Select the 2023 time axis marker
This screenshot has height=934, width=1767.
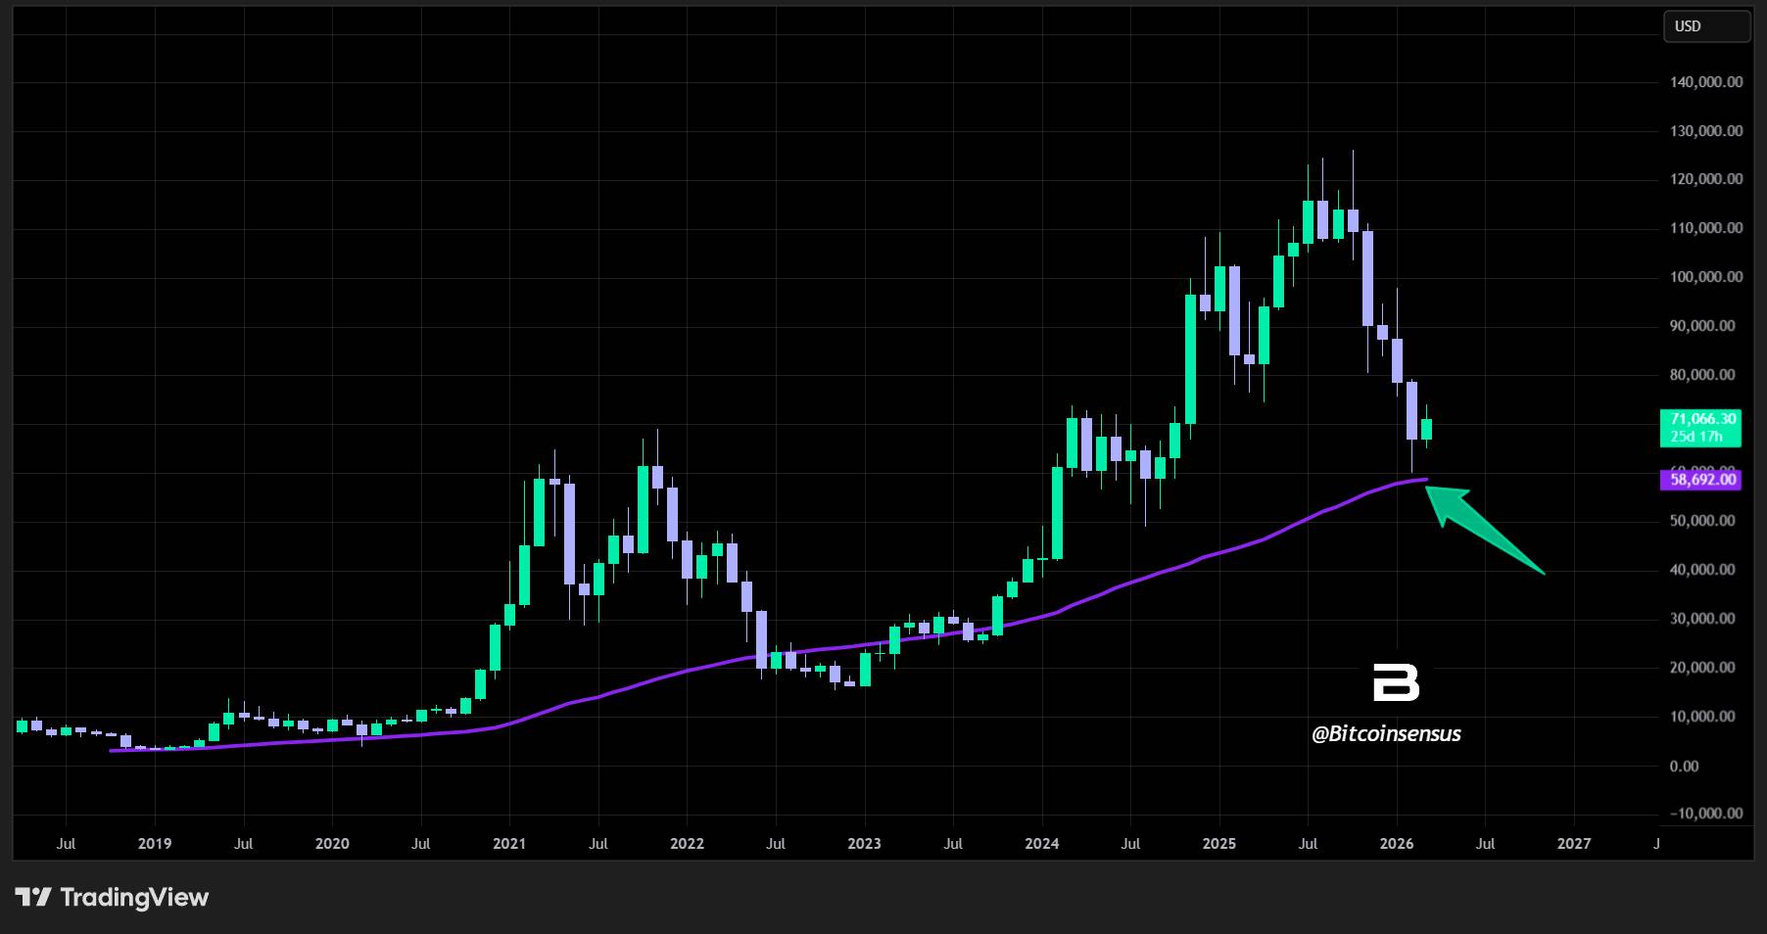coord(864,844)
